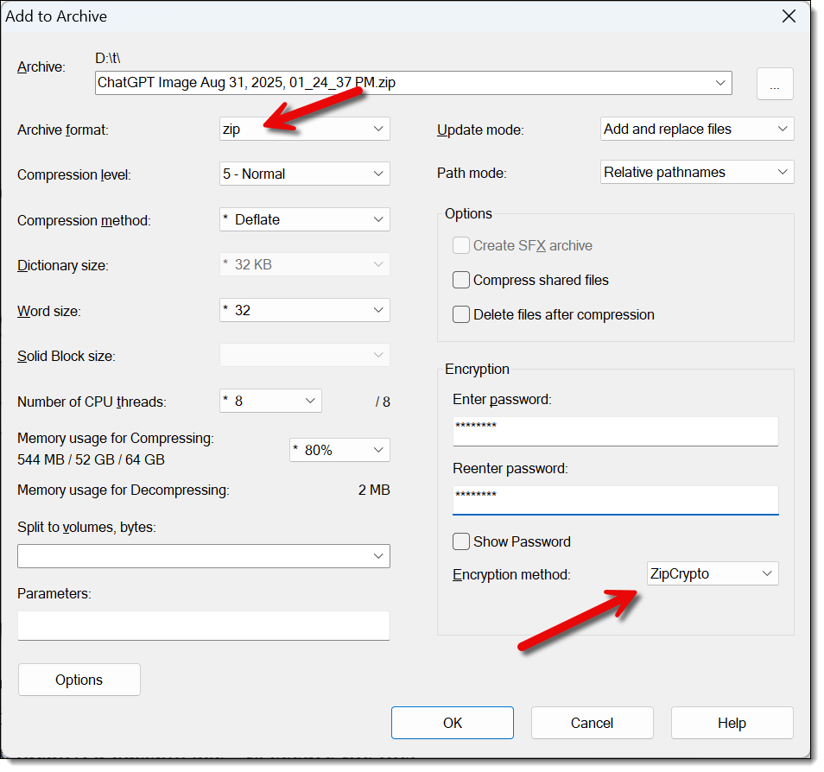Click the browse (...) button for archive path
The image size is (824, 772).
[775, 85]
